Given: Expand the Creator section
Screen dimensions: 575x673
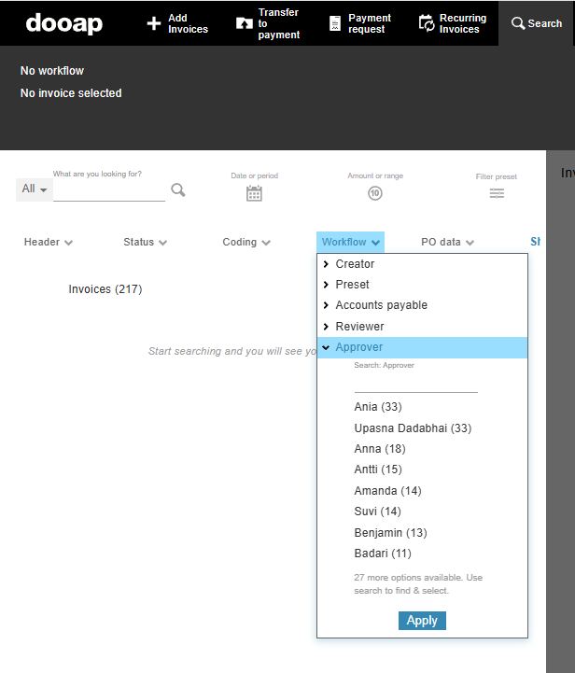Looking at the screenshot, I should (x=422, y=264).
